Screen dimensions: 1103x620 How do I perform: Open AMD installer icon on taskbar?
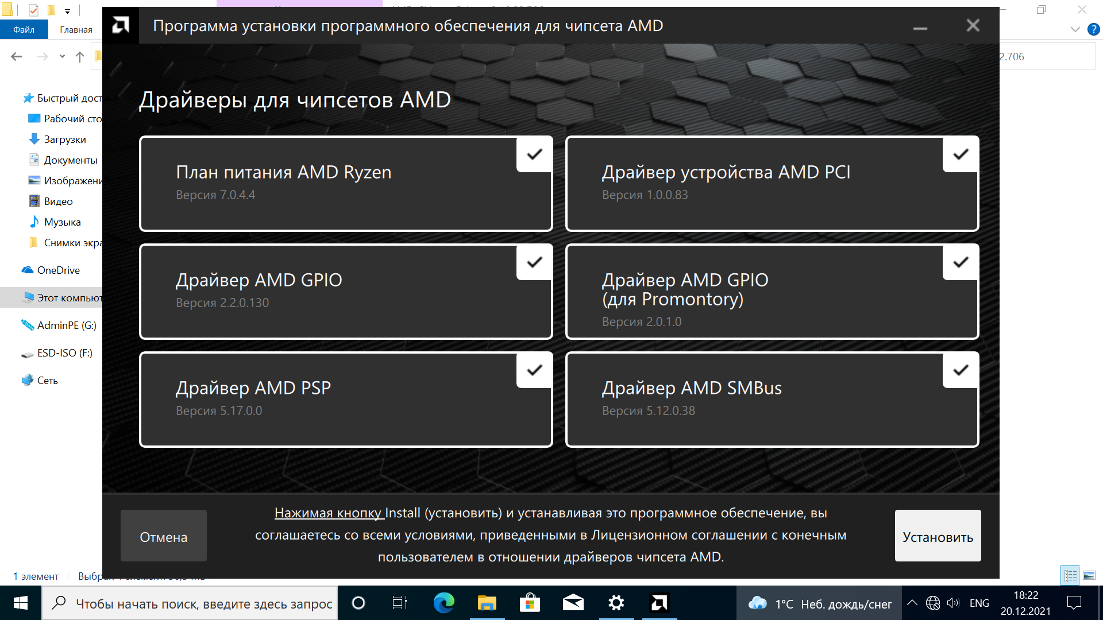pos(659,603)
